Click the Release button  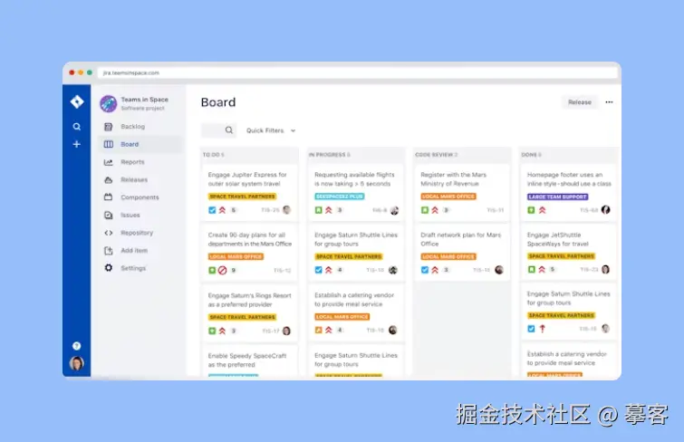580,102
